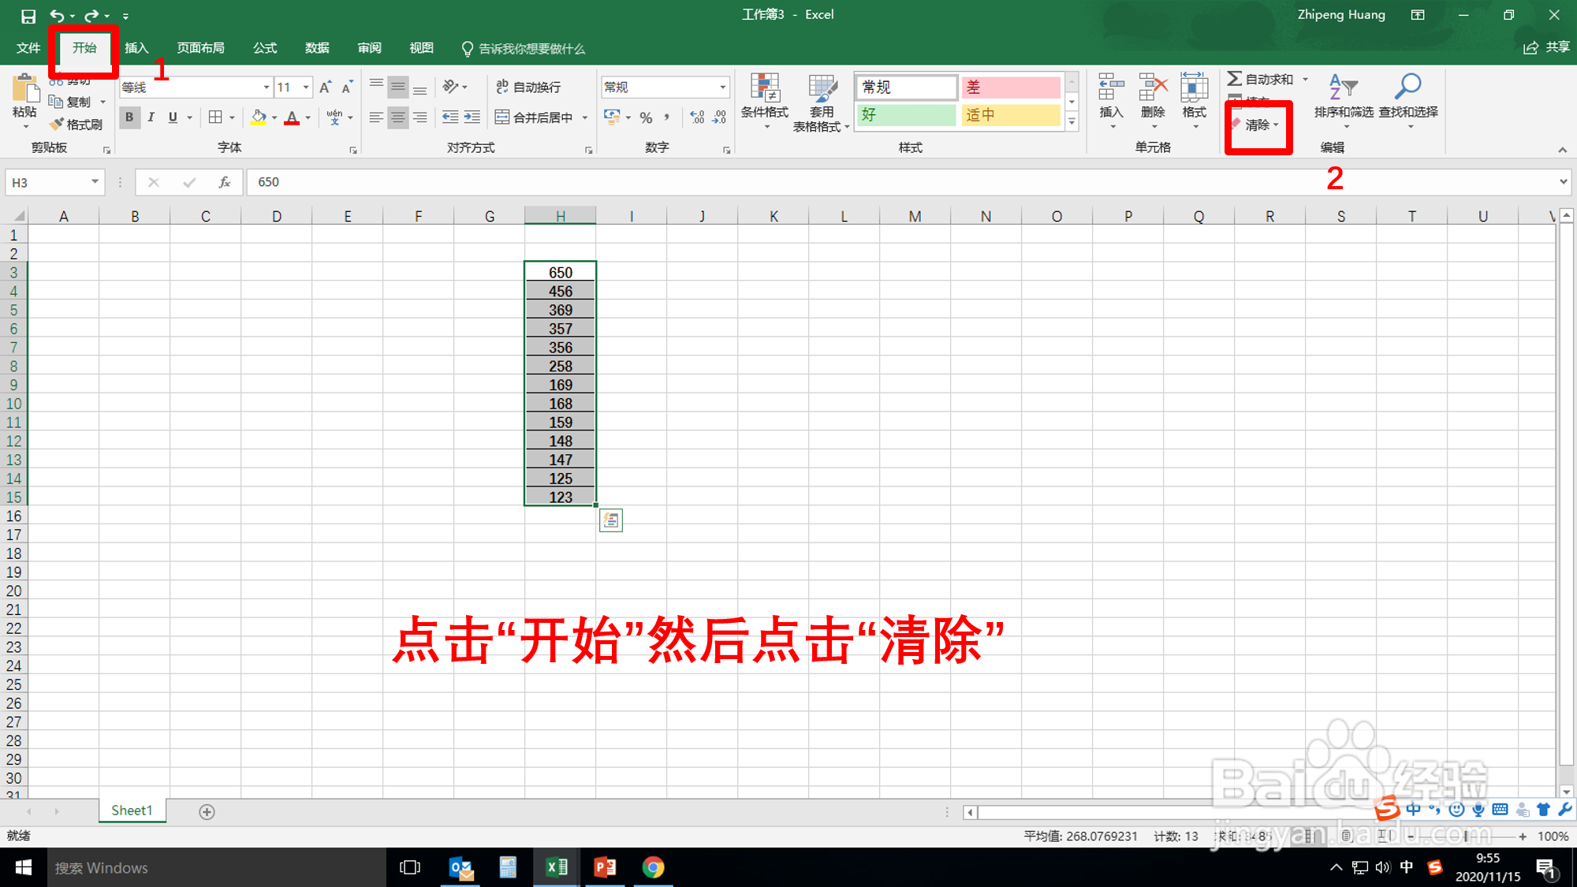Toggle italic formatting
Screen dimensions: 1577x887
pyautogui.click(x=150, y=117)
